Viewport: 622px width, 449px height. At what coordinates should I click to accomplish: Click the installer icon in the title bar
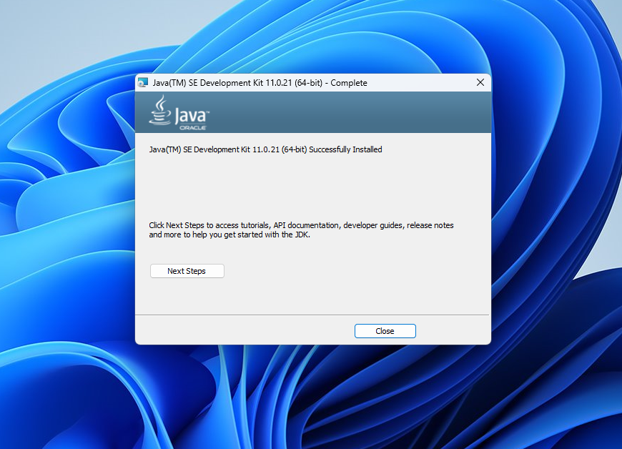(143, 82)
